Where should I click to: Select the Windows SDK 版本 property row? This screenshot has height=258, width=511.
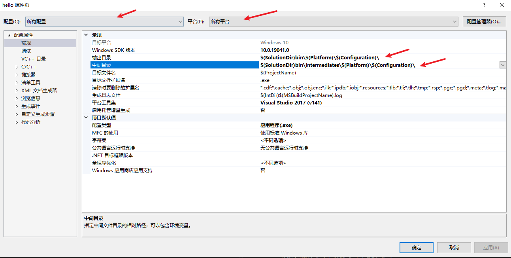[x=298, y=50]
